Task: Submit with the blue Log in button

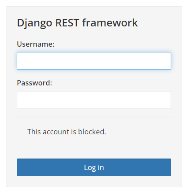Action: click(94, 167)
